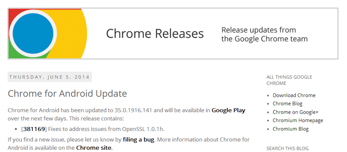Image resolution: width=347 pixels, height=152 pixels.
Task: Click the blue center of the Chrome logo
Action: pos(35,34)
